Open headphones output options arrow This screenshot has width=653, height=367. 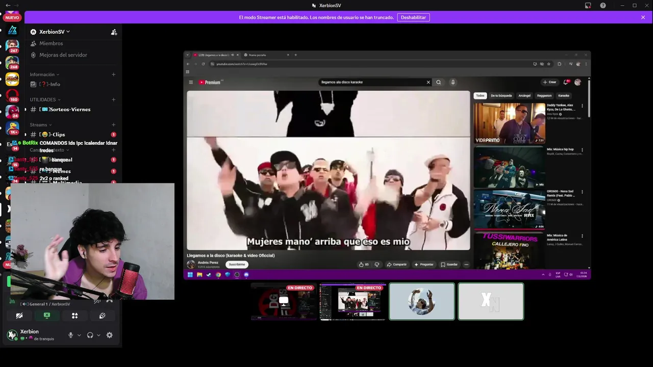[98, 335]
